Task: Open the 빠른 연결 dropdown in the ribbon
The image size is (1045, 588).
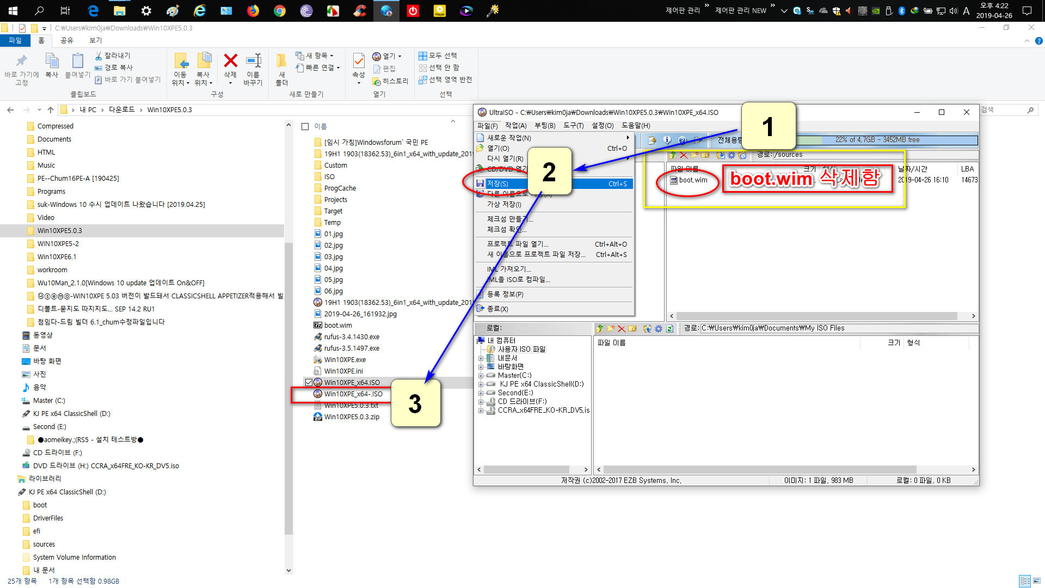Action: (x=317, y=68)
